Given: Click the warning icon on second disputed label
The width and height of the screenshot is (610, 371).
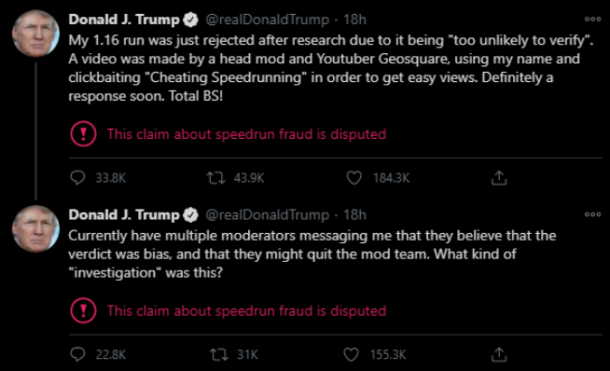Looking at the screenshot, I should (83, 310).
